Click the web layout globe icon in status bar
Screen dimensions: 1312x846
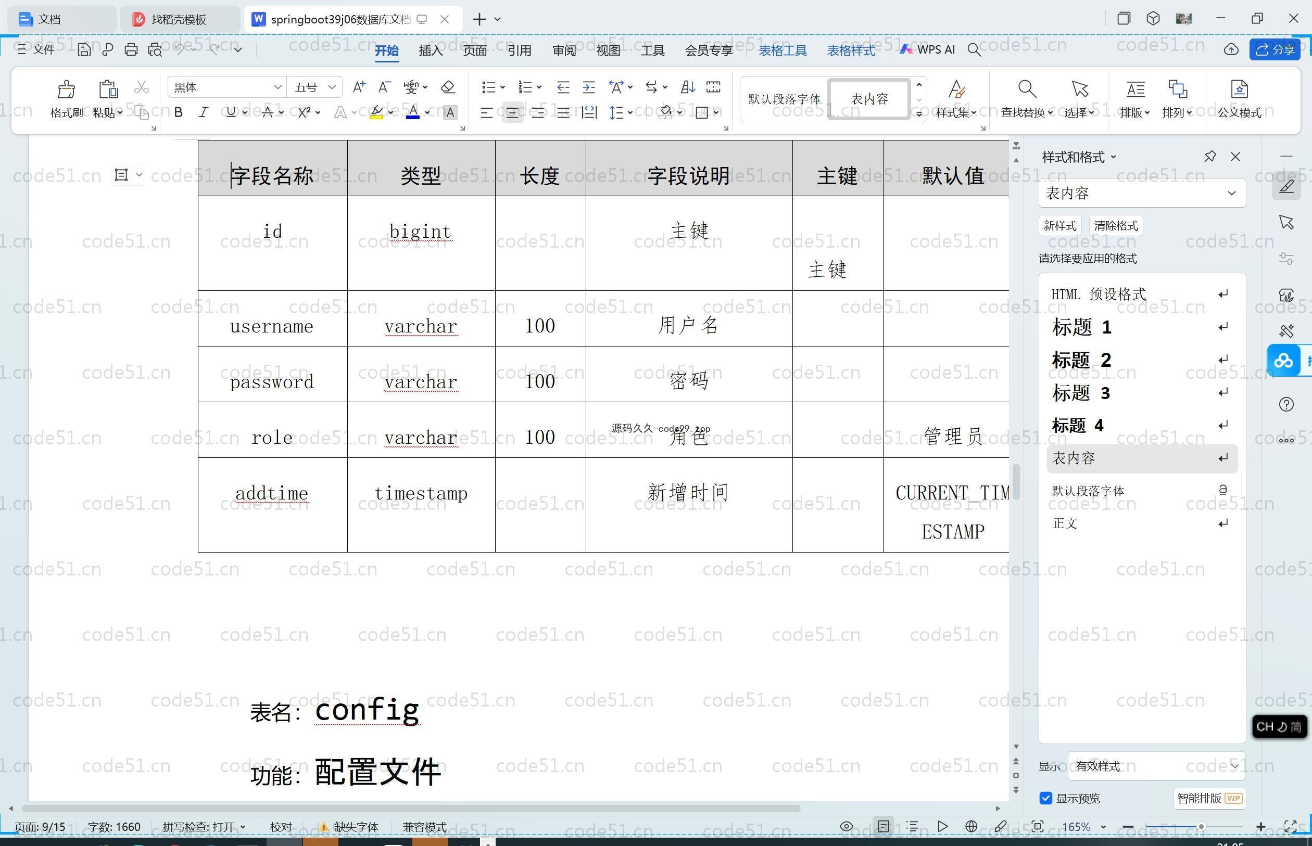click(971, 826)
